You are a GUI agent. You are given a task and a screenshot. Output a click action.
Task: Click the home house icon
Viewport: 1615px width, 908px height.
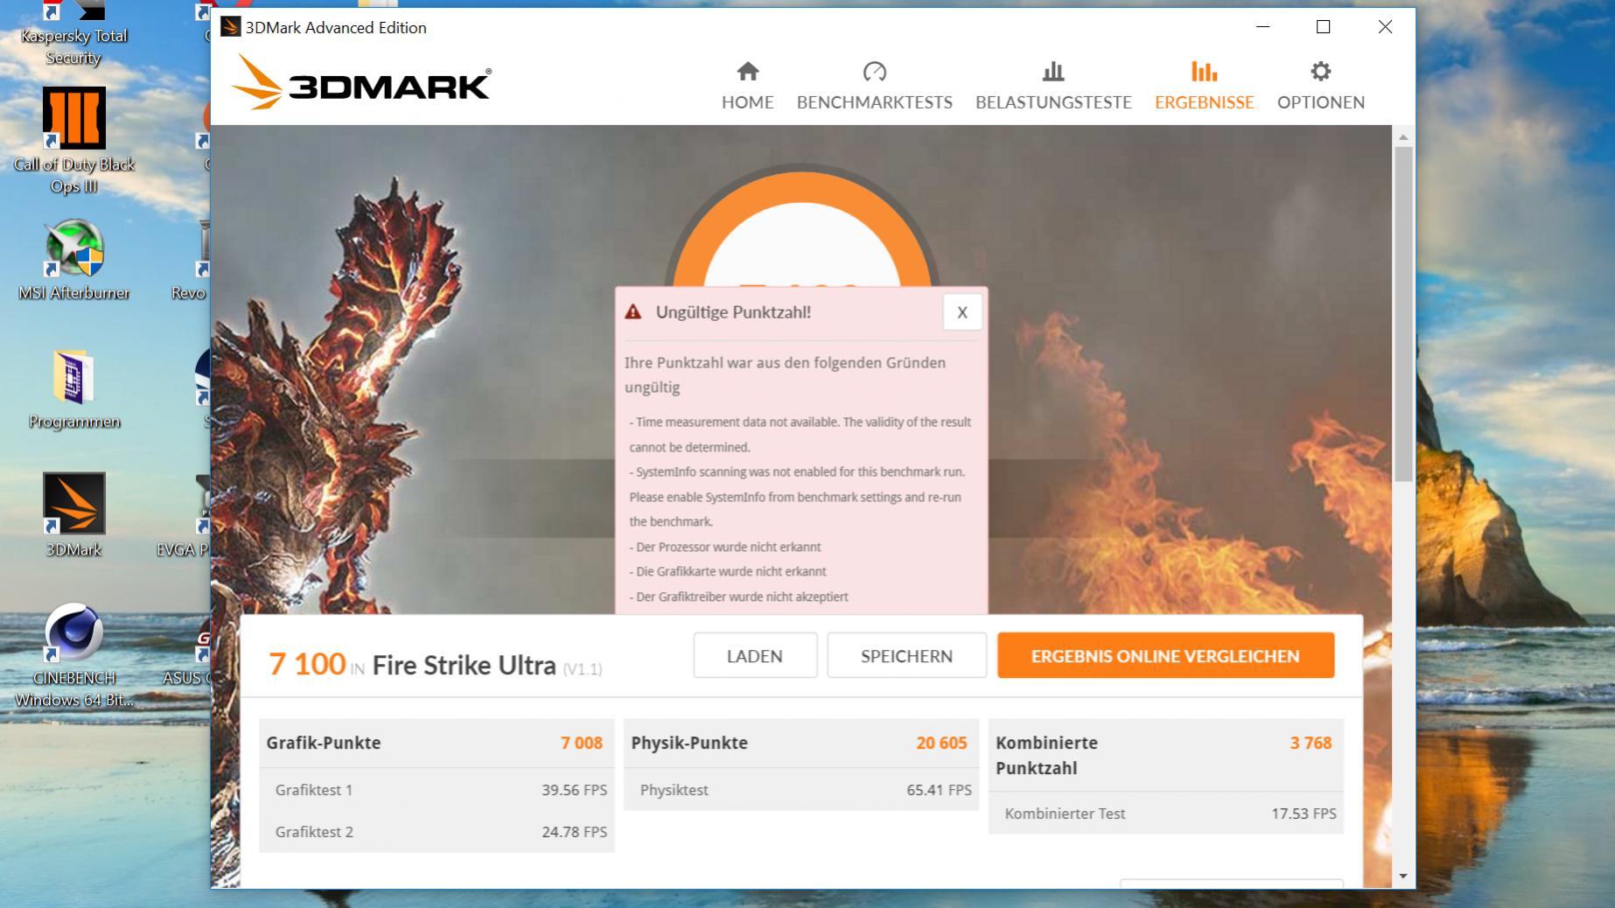[748, 71]
